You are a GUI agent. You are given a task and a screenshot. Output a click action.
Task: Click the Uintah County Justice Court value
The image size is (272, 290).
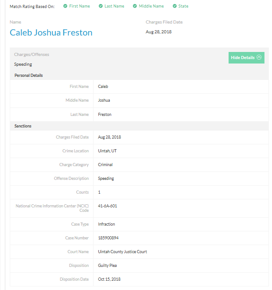click(122, 252)
